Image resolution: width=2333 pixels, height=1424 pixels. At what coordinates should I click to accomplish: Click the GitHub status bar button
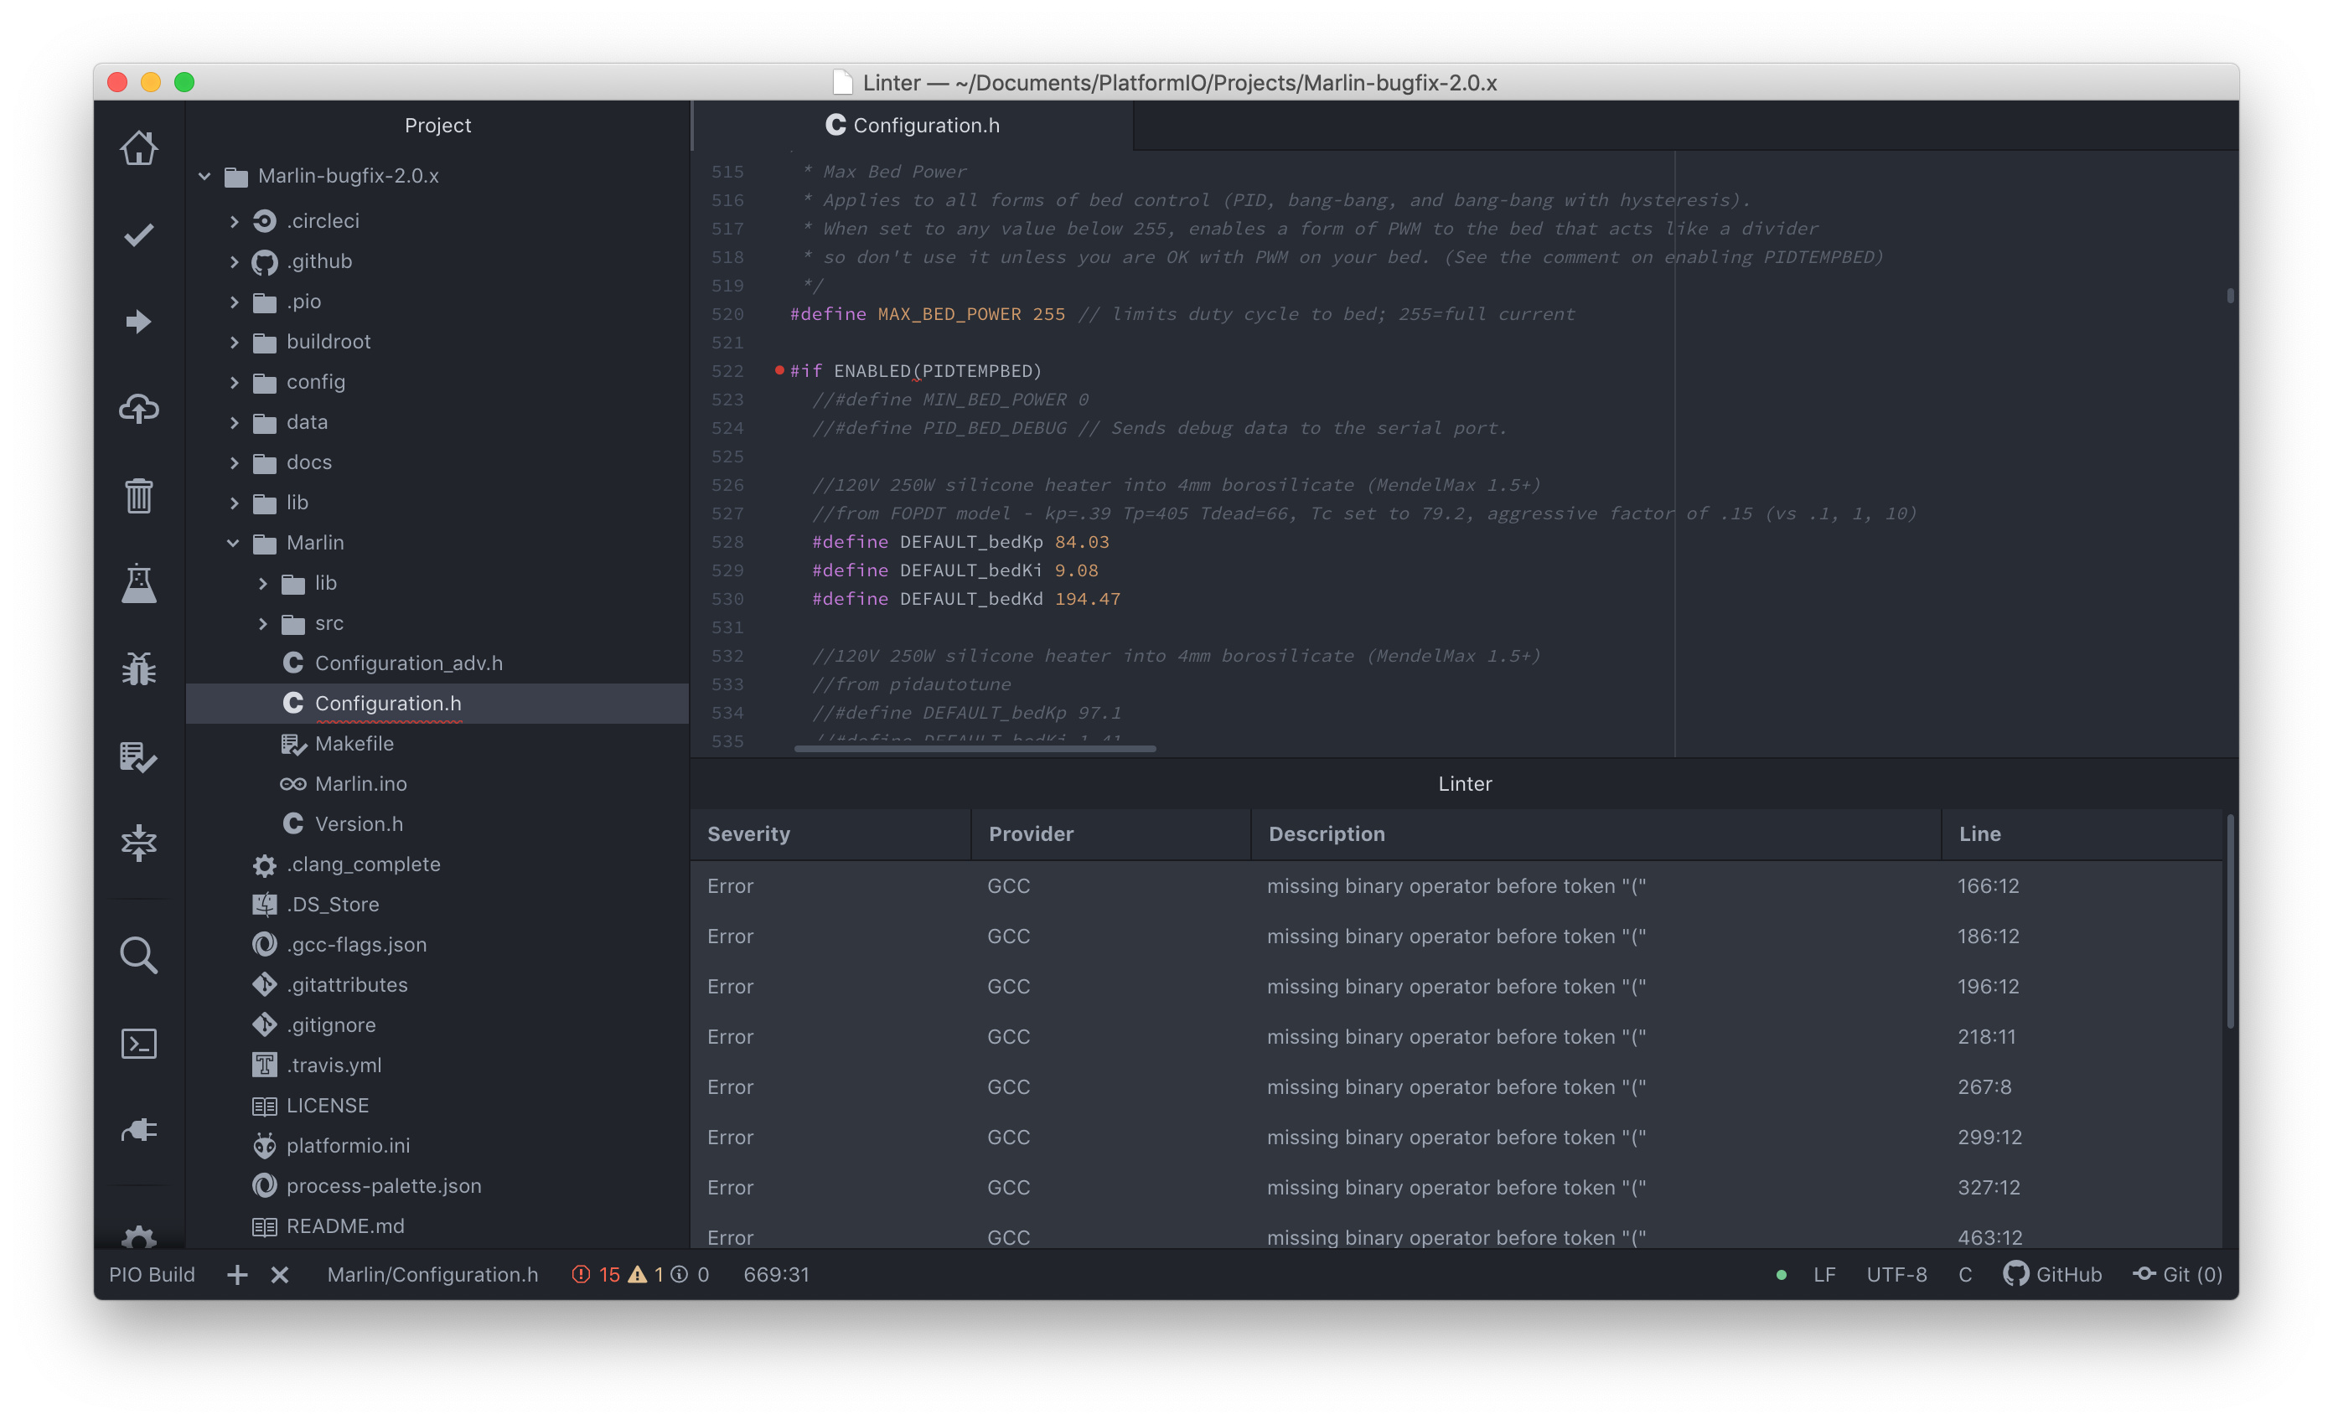click(2053, 1275)
